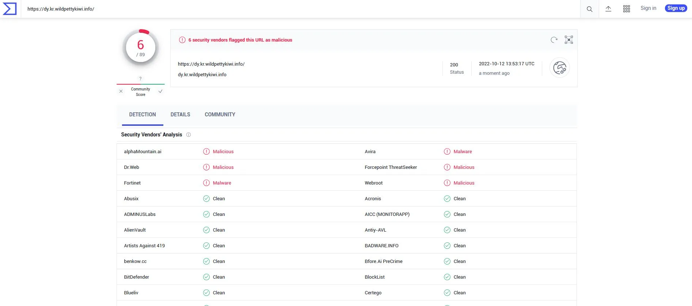Screen dimensions: 692x306
Task: Click AlienVault clean check icon
Action: (206, 230)
